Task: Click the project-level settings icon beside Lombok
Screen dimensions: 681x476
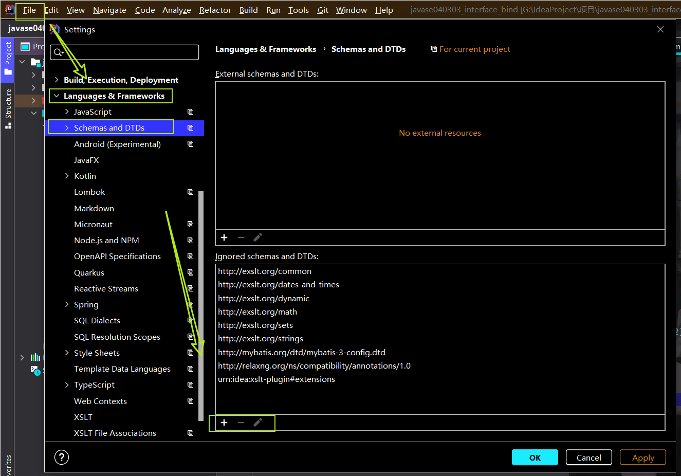Action: (190, 192)
